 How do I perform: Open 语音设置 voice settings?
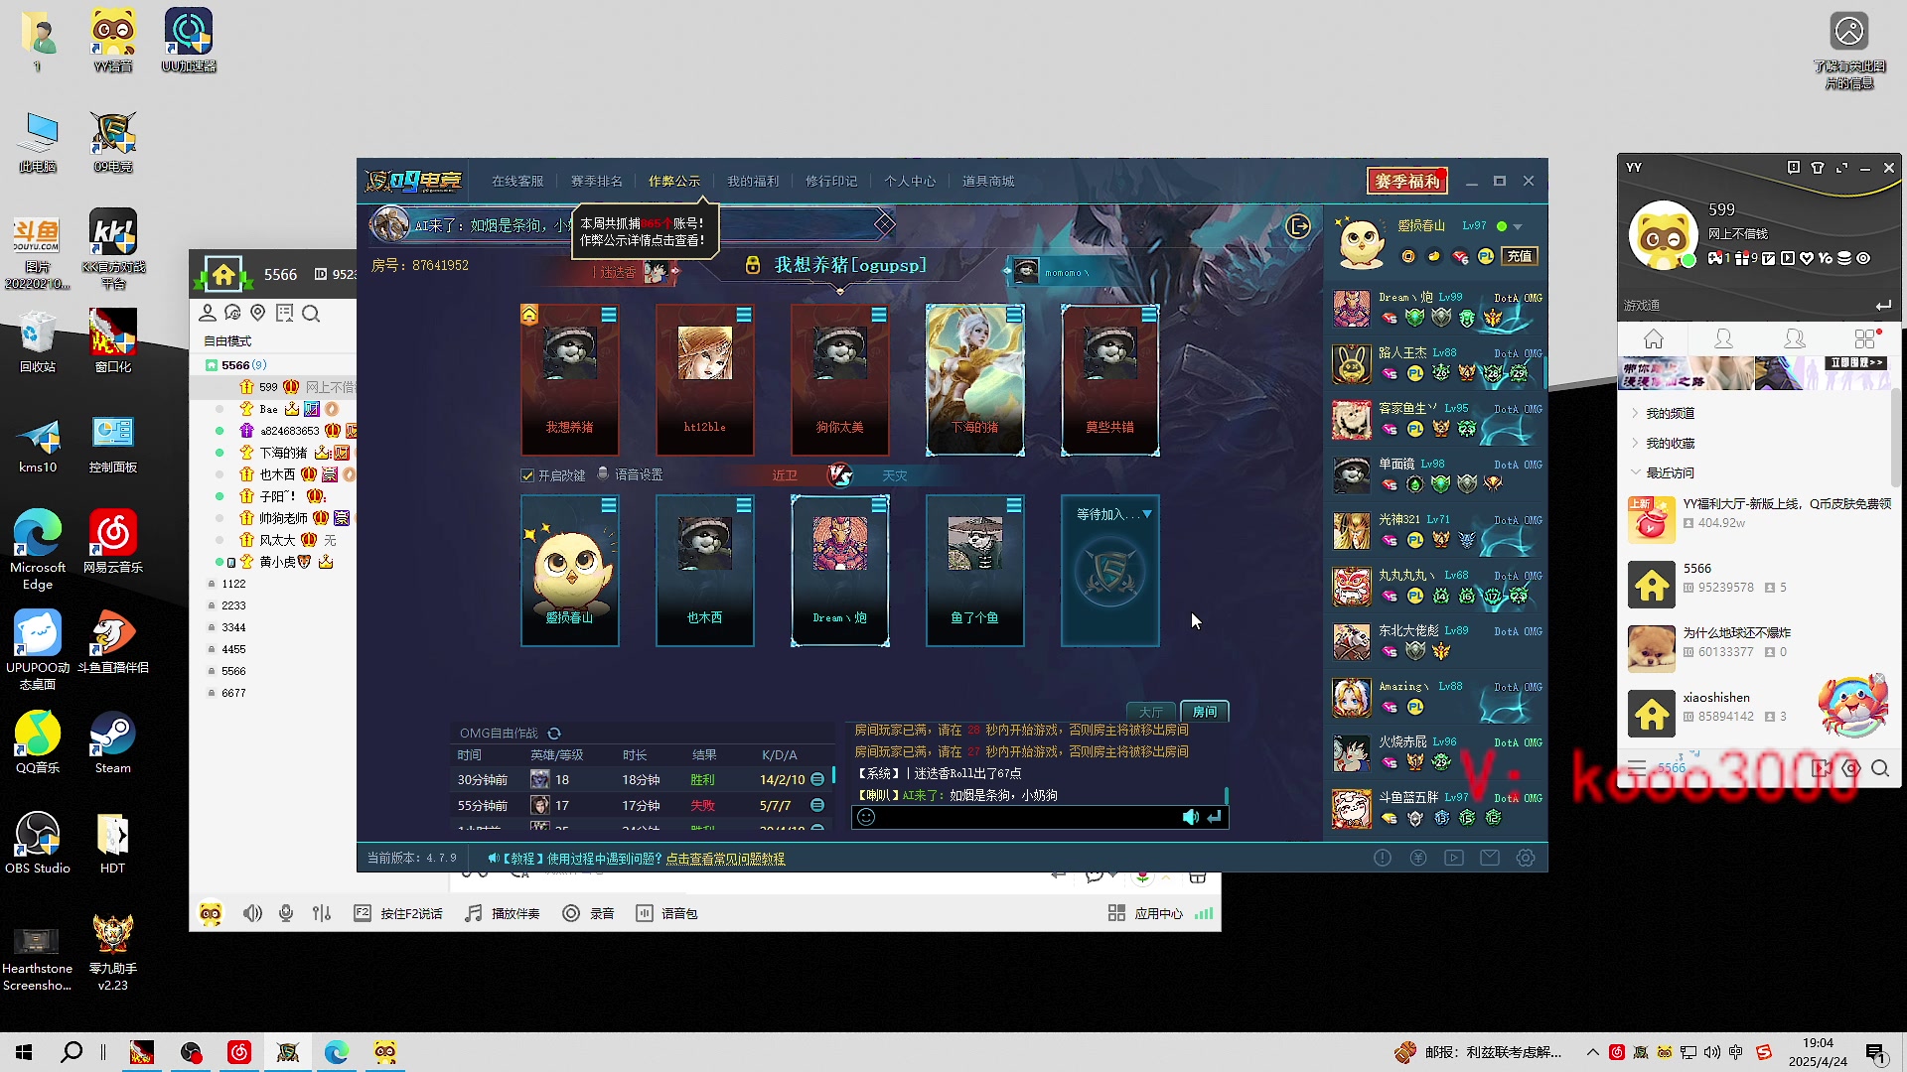point(630,475)
